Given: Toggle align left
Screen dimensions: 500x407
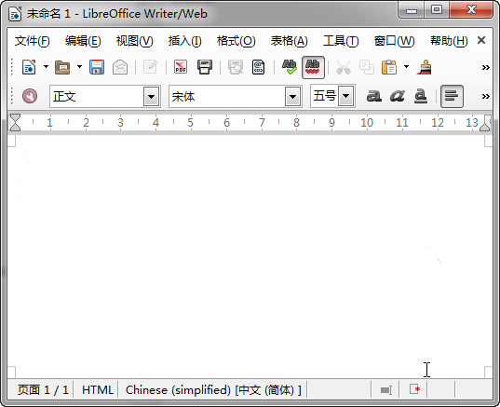Looking at the screenshot, I should click(x=452, y=96).
